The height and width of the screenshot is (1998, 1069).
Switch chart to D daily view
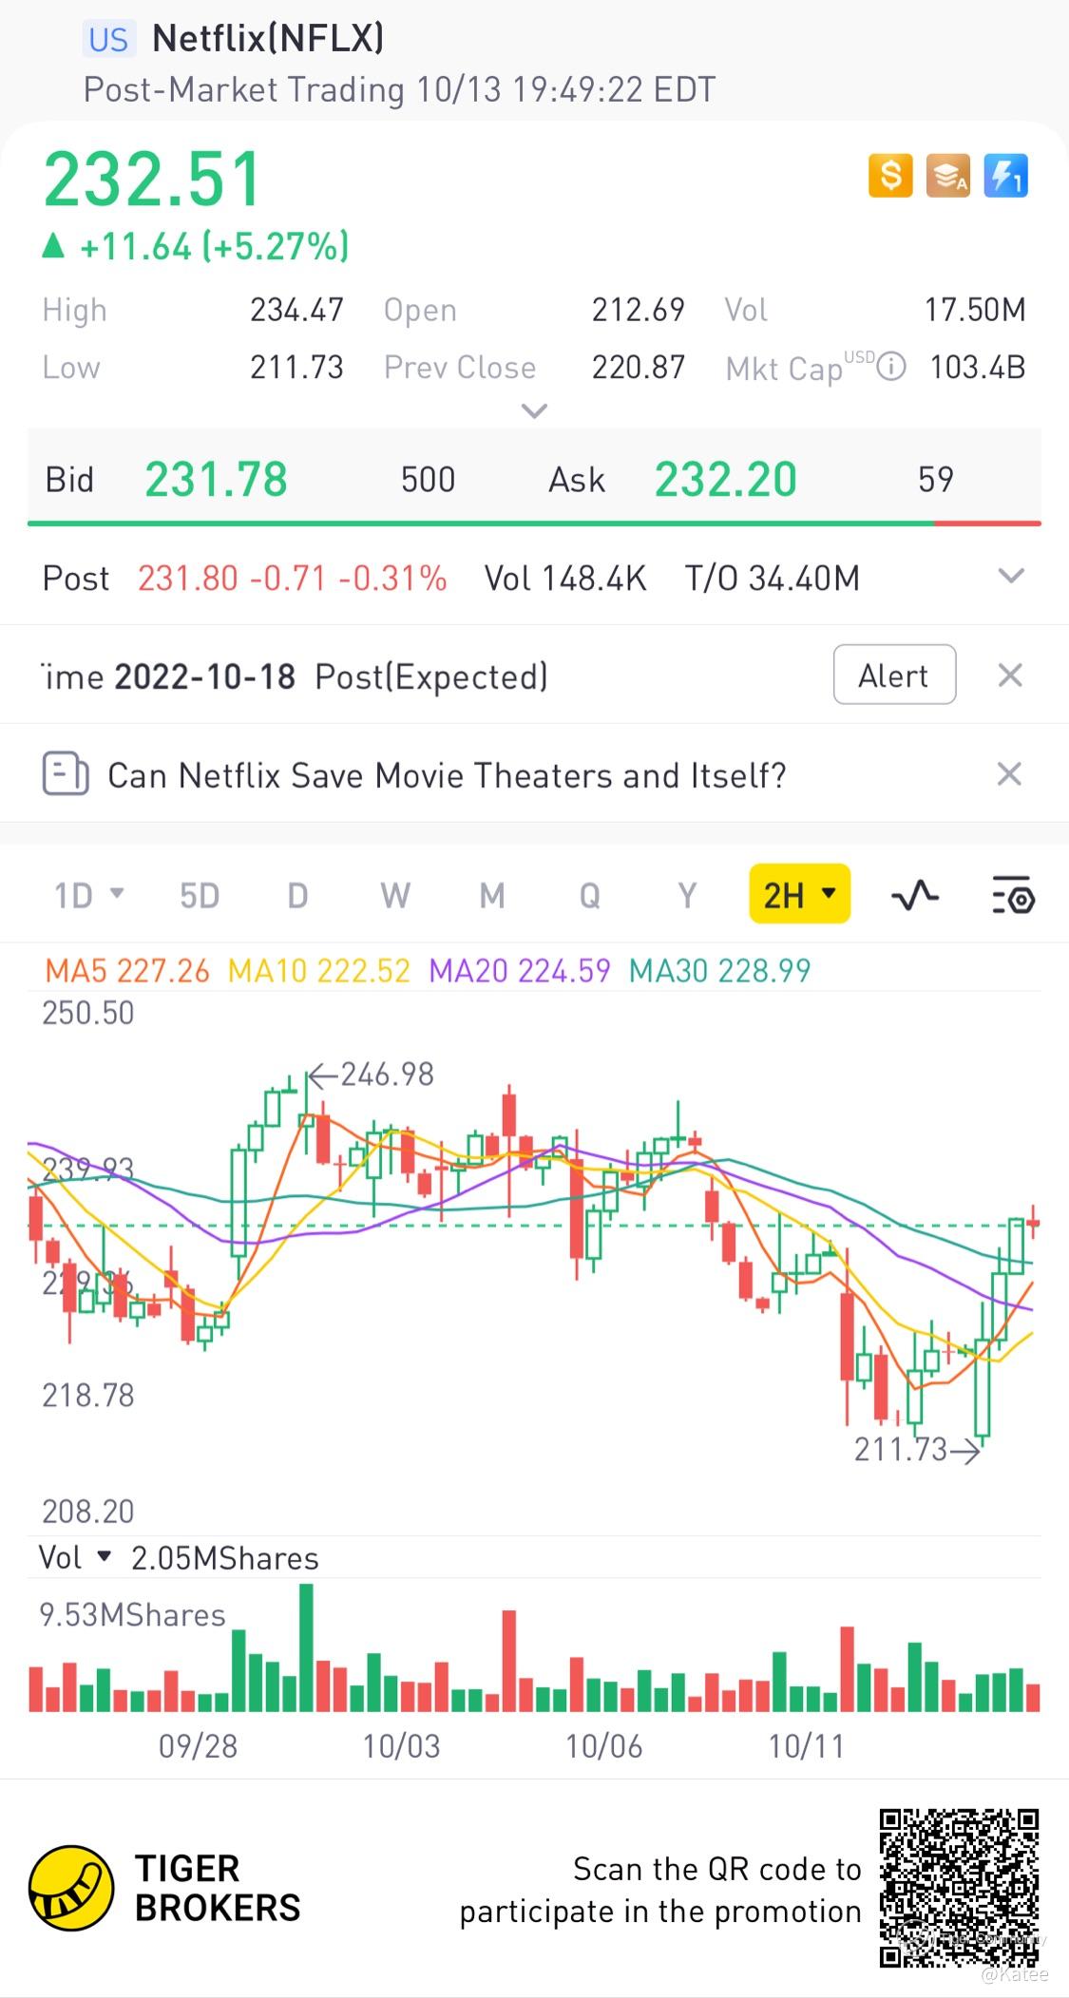point(297,895)
